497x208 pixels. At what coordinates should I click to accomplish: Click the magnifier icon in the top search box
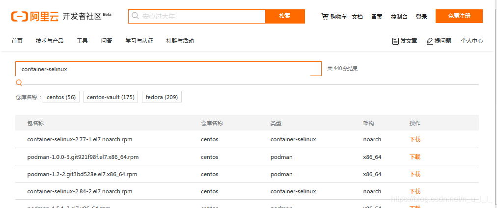tap(136, 16)
